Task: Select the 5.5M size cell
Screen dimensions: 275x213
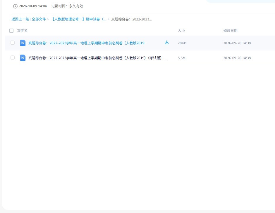Action: (181, 58)
